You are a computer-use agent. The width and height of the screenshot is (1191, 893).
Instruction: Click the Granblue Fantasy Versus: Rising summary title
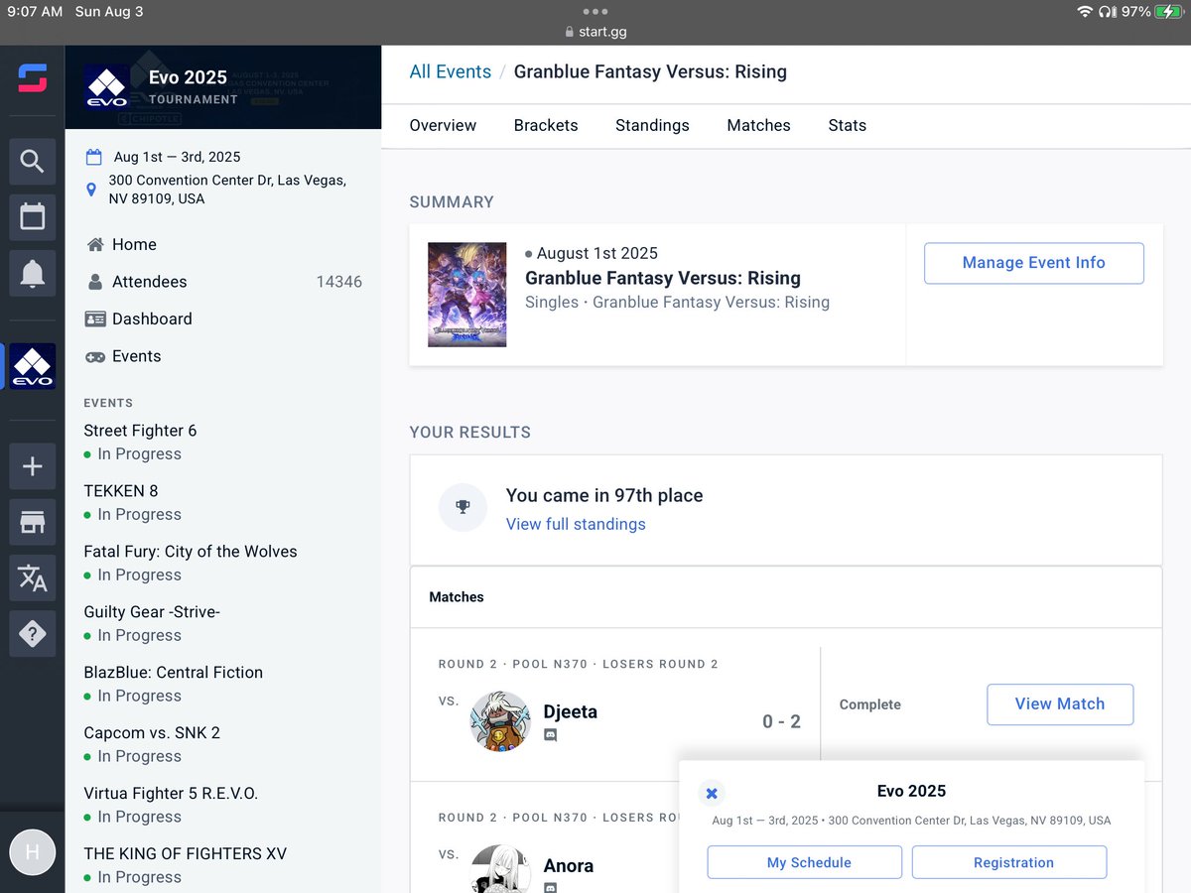tap(663, 279)
